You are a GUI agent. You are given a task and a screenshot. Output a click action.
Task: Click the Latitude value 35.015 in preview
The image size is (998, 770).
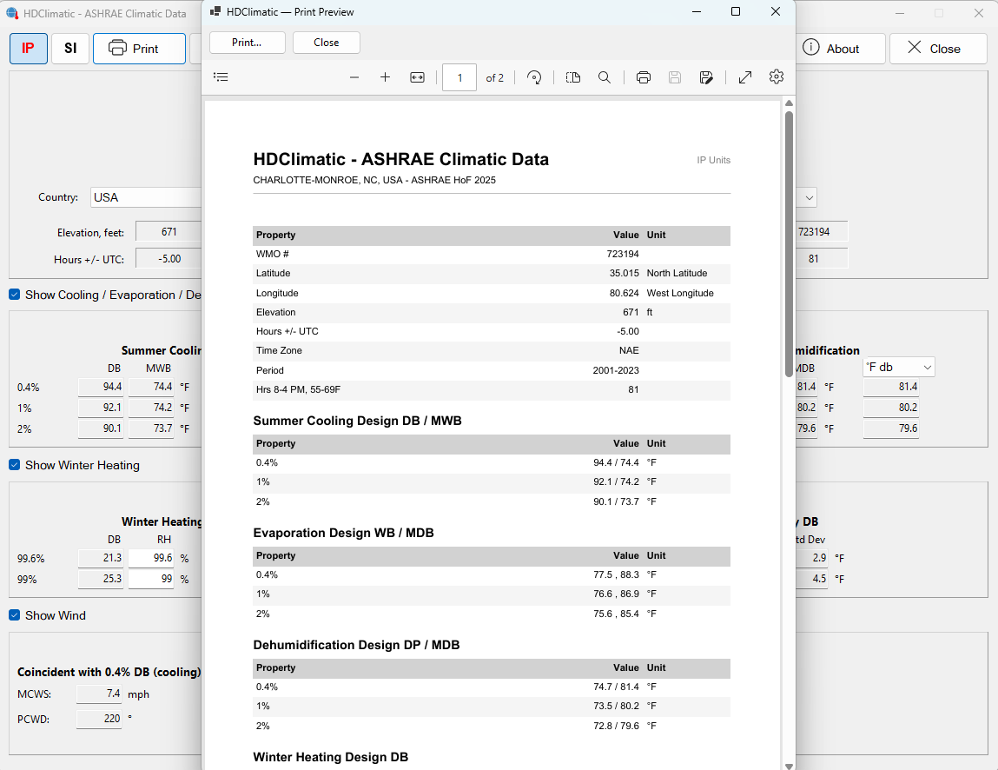point(624,273)
